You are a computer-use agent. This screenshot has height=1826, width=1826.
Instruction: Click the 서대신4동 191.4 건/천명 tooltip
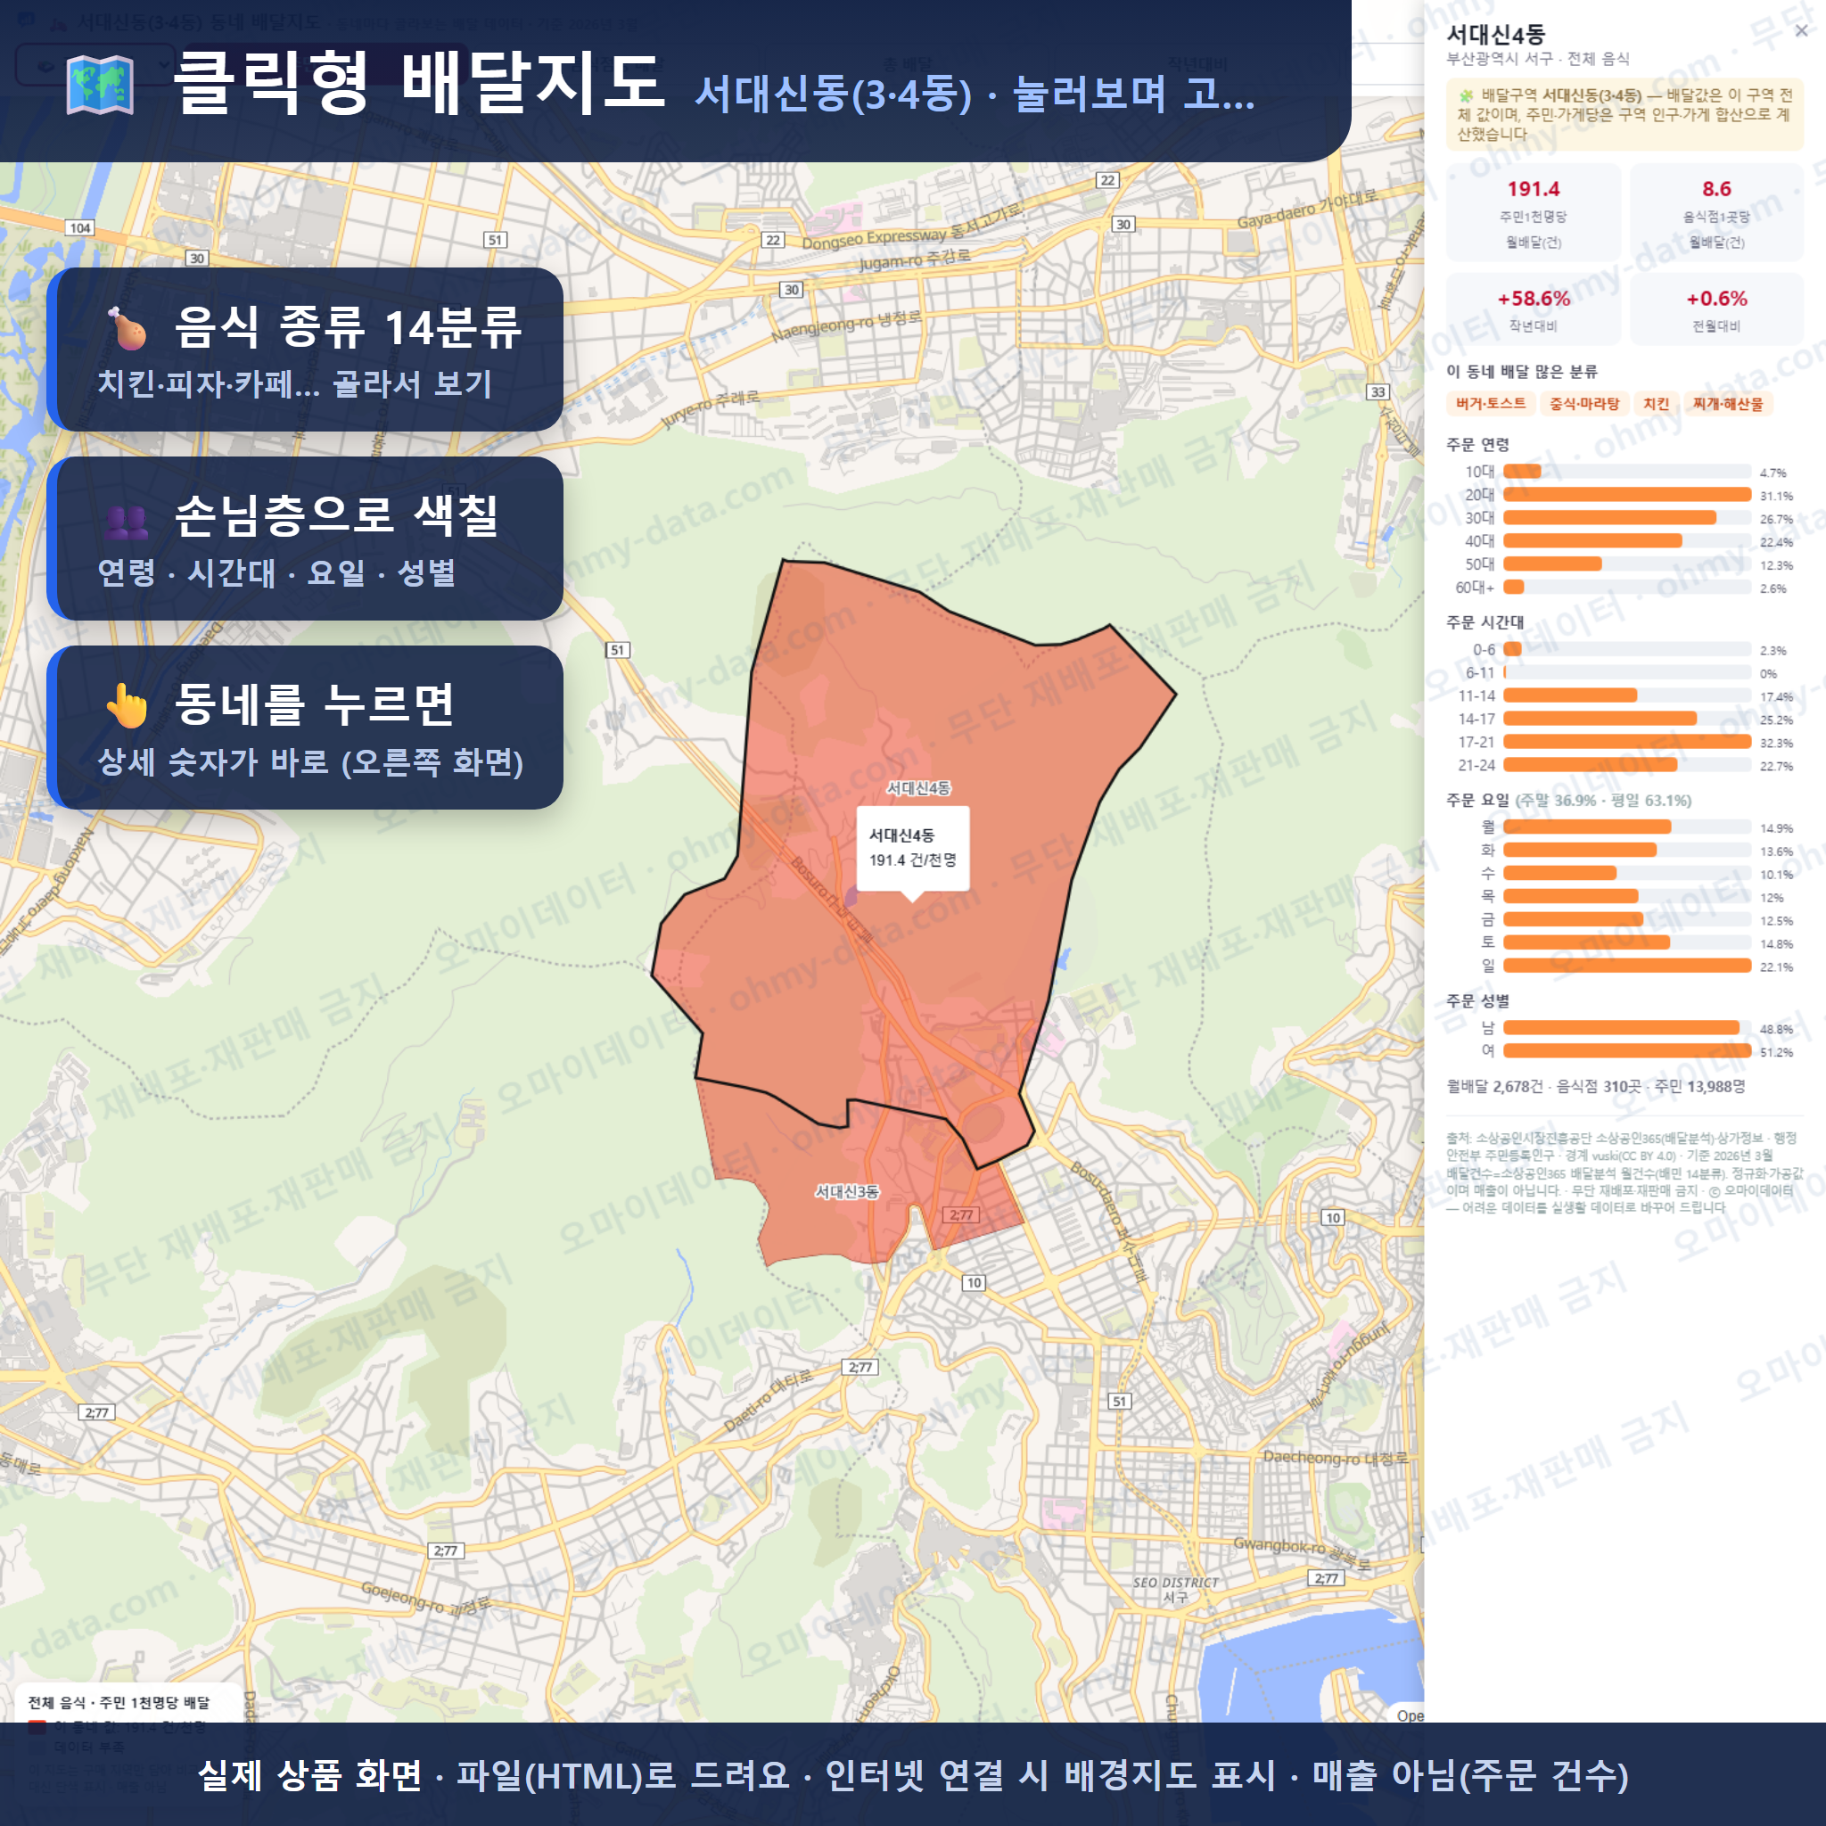point(913,848)
